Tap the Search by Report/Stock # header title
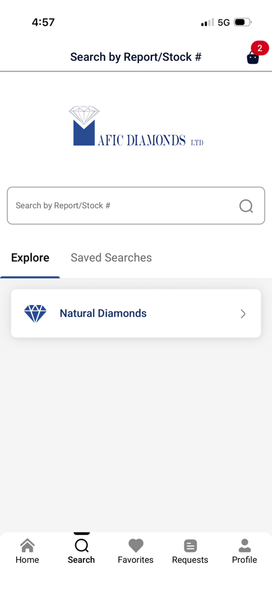 tap(136, 57)
